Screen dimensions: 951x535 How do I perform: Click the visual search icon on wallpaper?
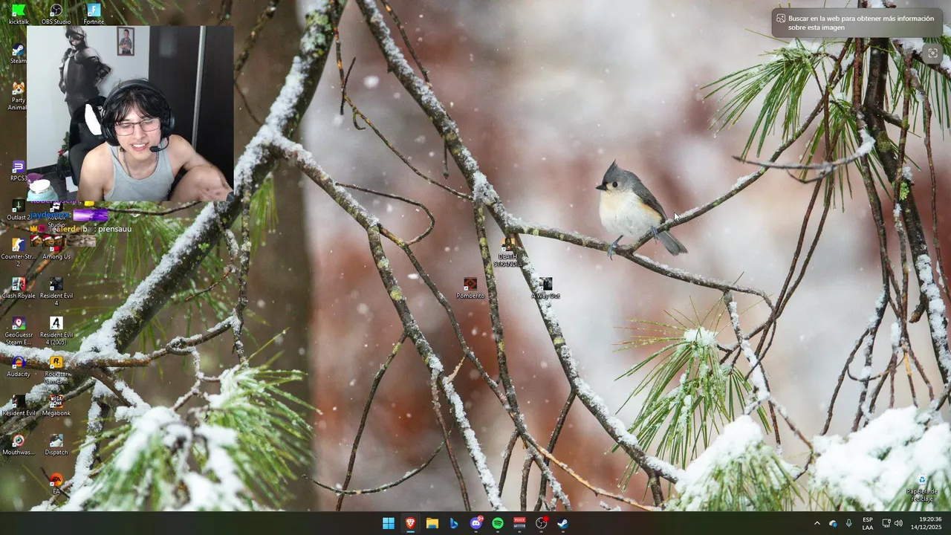[932, 53]
